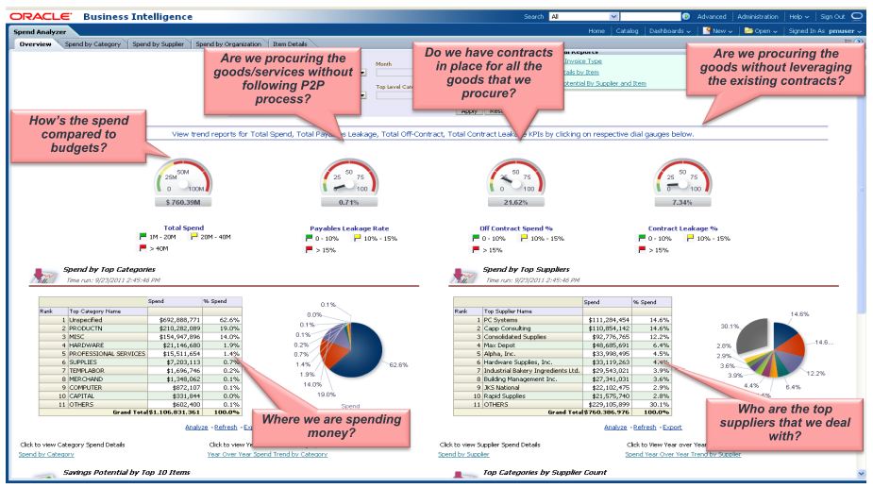Open the Spend by Supplier details link
Screen dimensions: 873x488
[x=463, y=455]
